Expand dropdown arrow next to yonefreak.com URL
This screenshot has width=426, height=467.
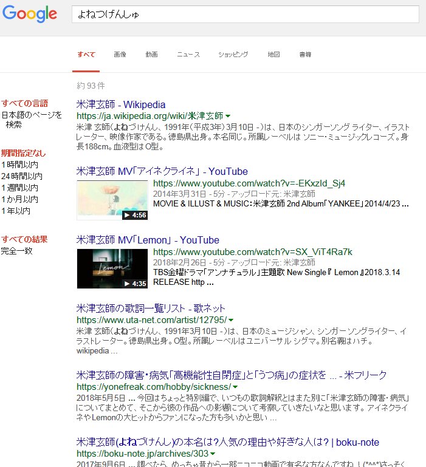point(235,387)
